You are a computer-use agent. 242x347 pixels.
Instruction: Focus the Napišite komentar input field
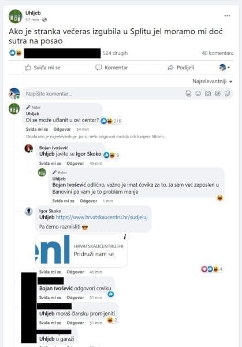click(104, 94)
